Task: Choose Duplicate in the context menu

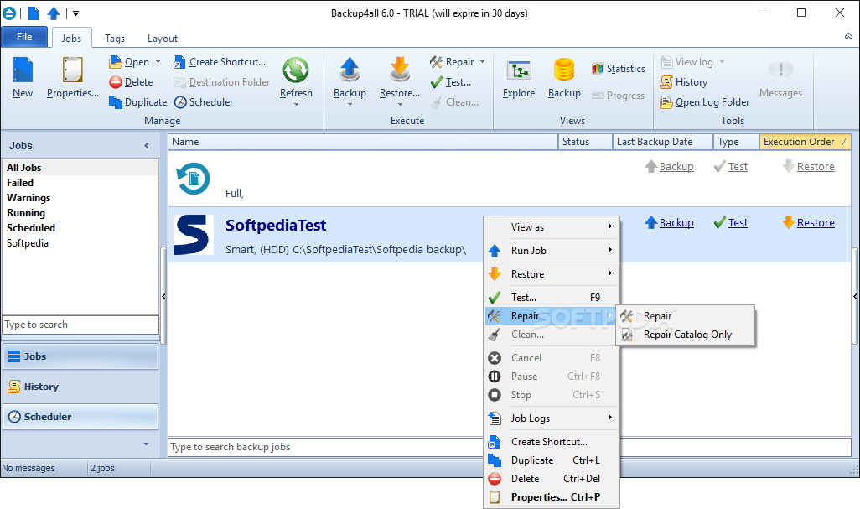Action: (x=552, y=460)
